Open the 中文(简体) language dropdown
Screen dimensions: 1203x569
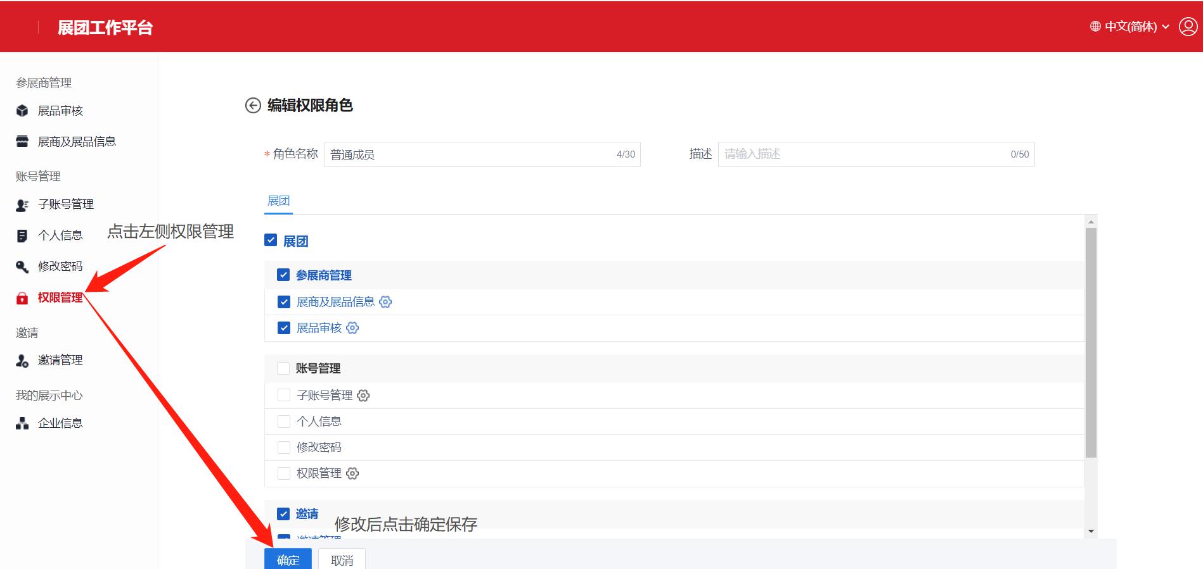pos(1130,27)
